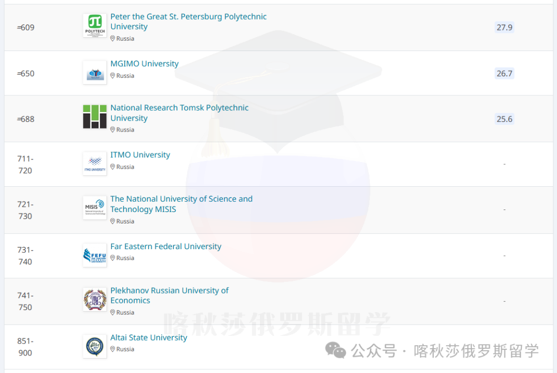
Task: Select rank 731-740 text
Action: point(25,256)
